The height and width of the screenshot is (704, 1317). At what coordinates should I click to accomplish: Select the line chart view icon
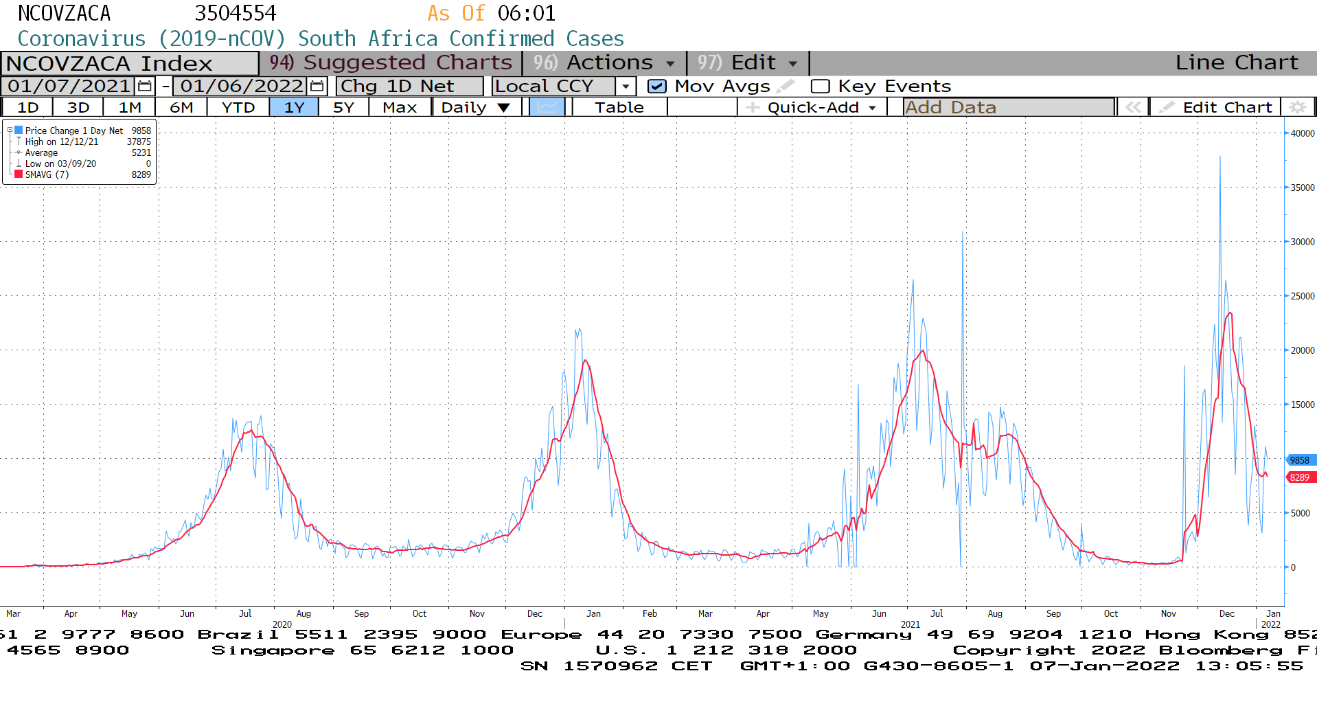click(547, 107)
